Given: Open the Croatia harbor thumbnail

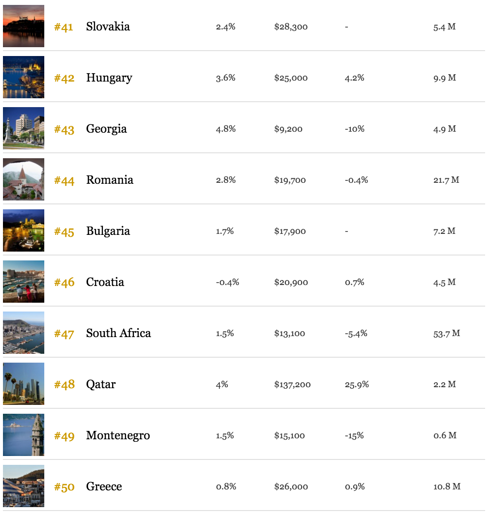Looking at the screenshot, I should [x=24, y=282].
